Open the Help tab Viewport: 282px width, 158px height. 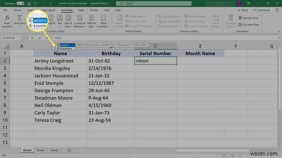tap(118, 10)
